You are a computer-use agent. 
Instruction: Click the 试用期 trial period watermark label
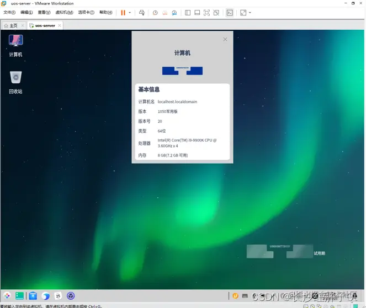(x=319, y=253)
